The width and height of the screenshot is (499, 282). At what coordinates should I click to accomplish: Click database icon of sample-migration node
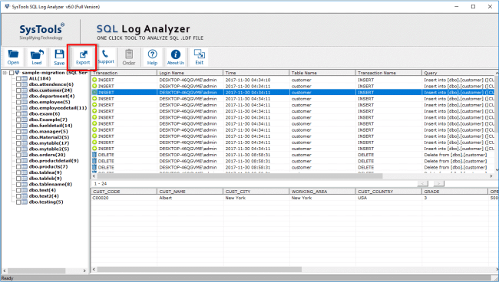click(x=18, y=73)
